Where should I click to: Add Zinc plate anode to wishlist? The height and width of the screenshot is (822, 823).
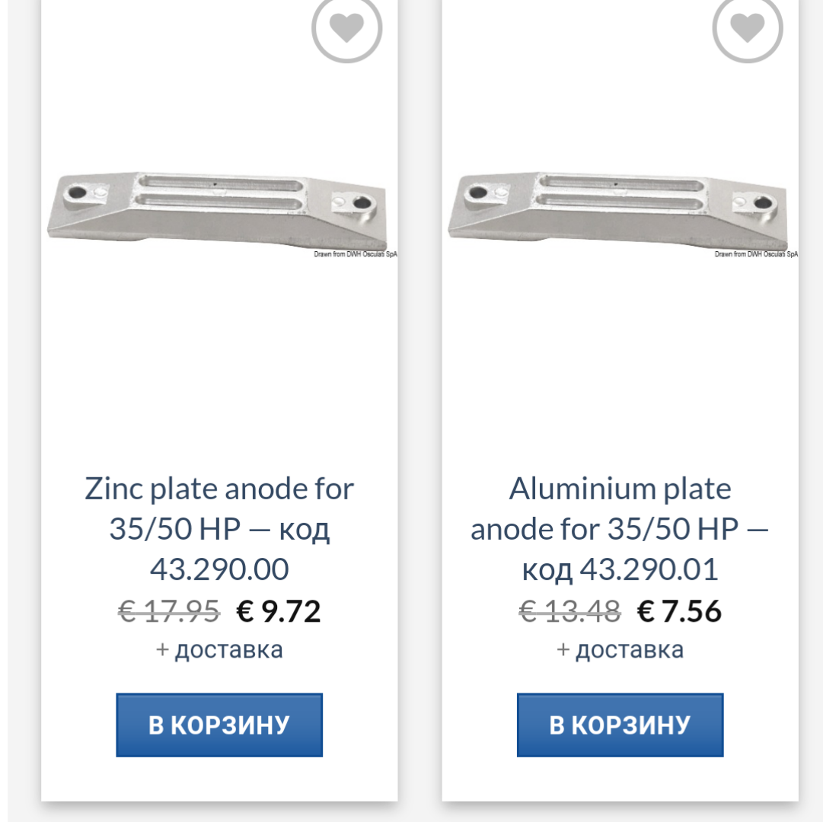[346, 28]
